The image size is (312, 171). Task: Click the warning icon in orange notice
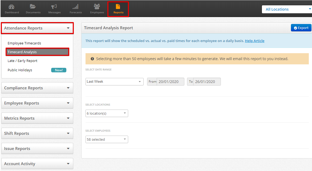92,59
